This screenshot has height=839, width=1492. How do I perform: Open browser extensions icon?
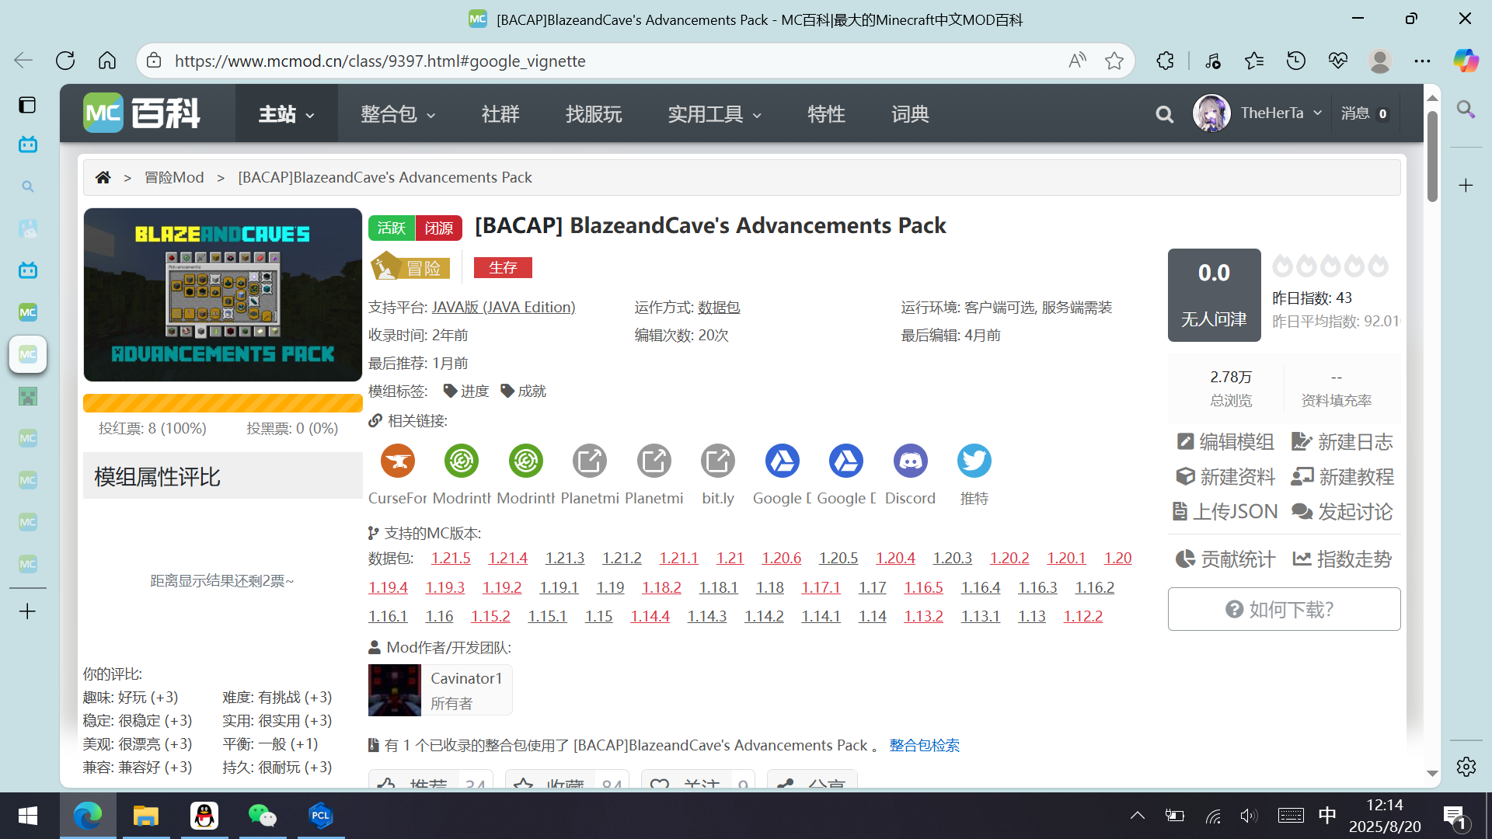(1165, 61)
